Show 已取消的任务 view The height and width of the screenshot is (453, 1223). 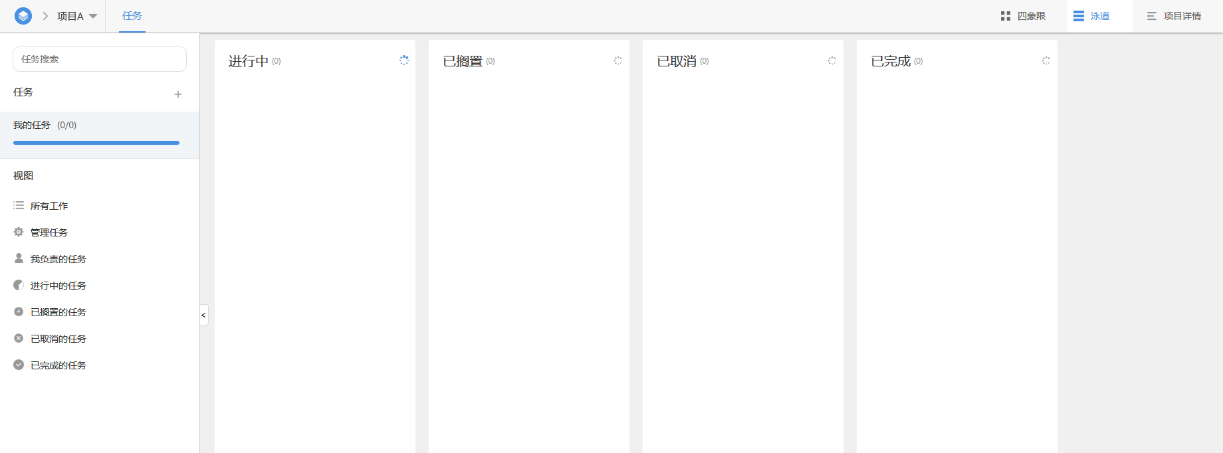coord(58,339)
